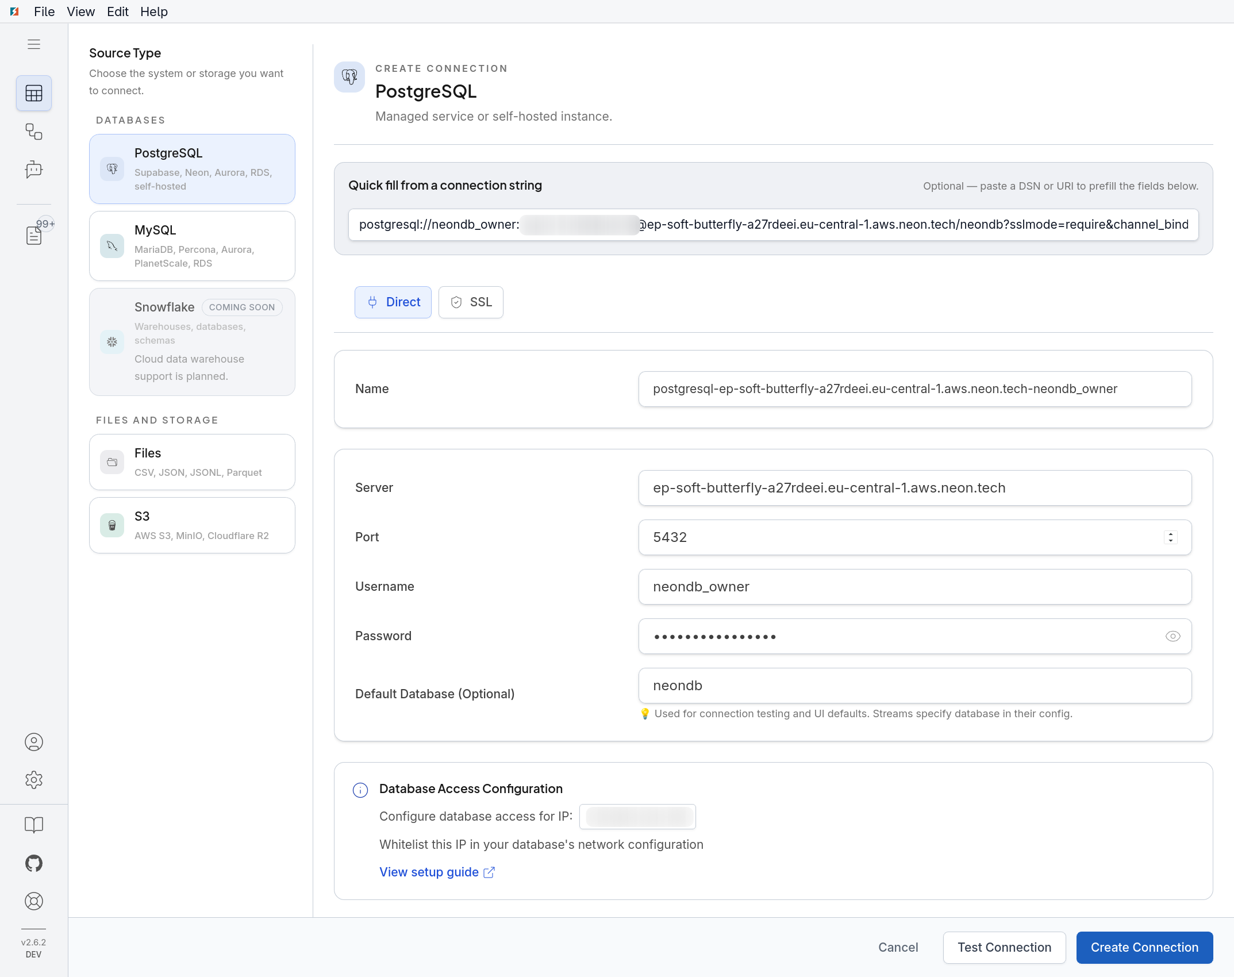The width and height of the screenshot is (1234, 977).
Task: Open the streams shapes icon in sidebar
Action: 34,132
